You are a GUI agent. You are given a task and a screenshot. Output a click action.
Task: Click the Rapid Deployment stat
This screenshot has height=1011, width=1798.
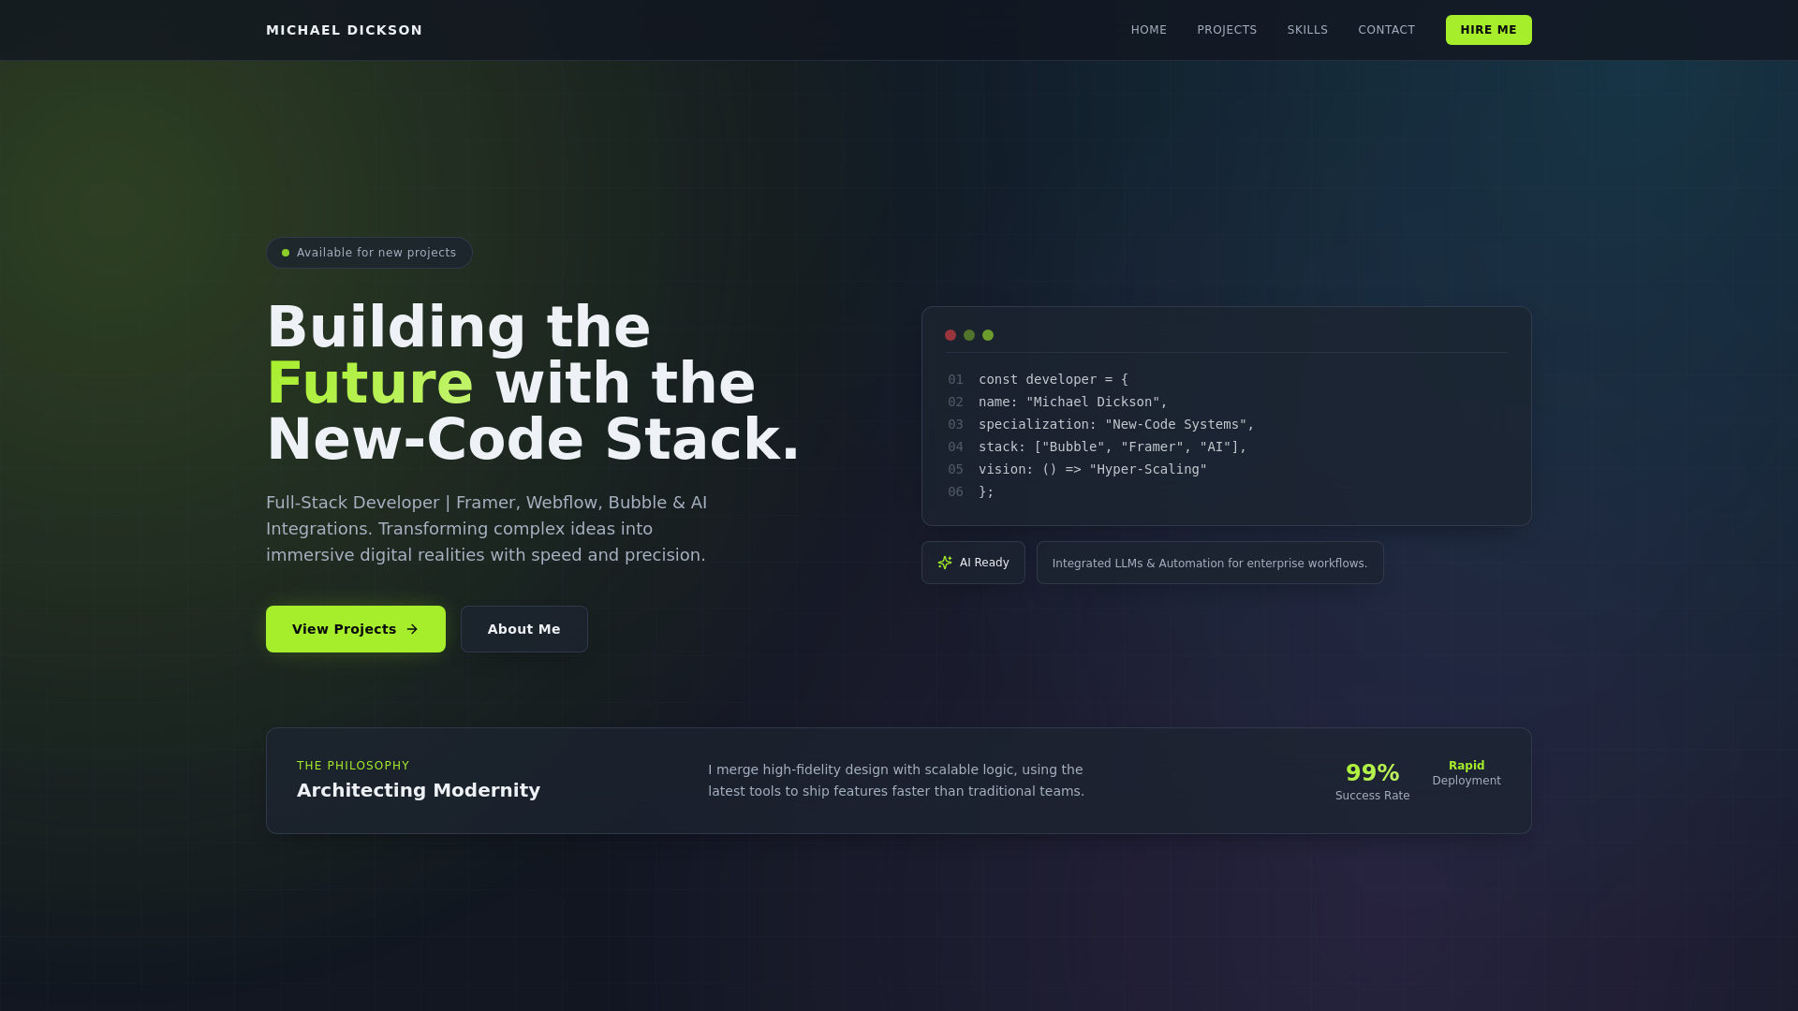[1466, 773]
